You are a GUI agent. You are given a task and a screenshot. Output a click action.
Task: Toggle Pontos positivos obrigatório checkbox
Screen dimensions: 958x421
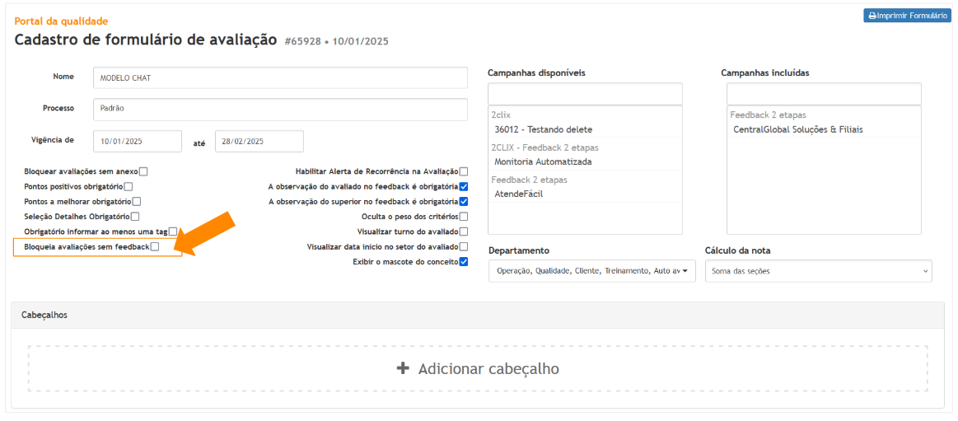[129, 186]
